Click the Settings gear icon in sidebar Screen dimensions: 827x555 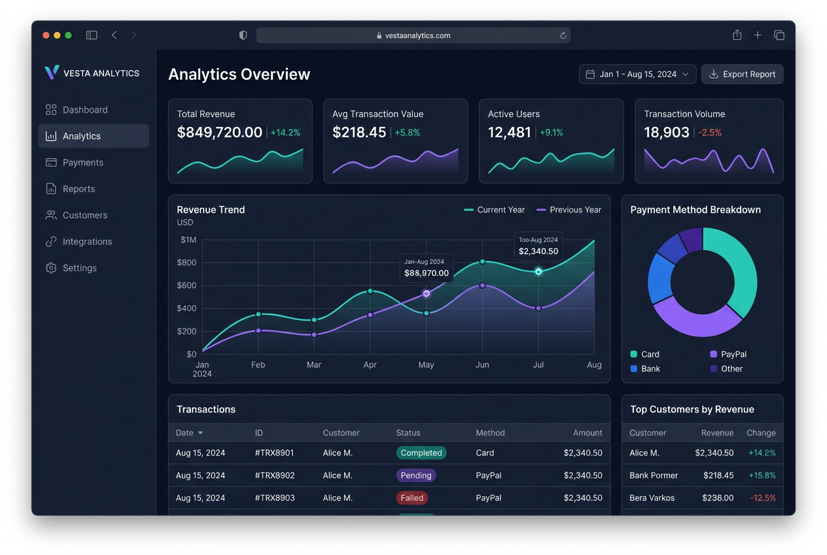(x=51, y=268)
